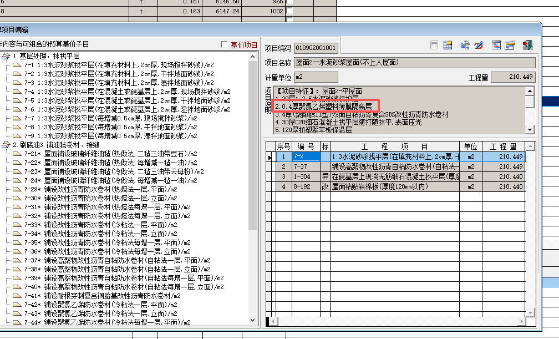This screenshot has height=339, width=559.
Task: Click the folder icon of item 7-5
Action: (17, 100)
